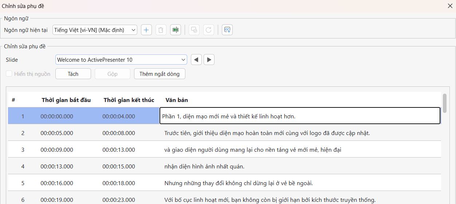Click the text field containing 'Phần 1, diện mạo mới mẻ'
This screenshot has height=204, width=456.
(x=300, y=116)
